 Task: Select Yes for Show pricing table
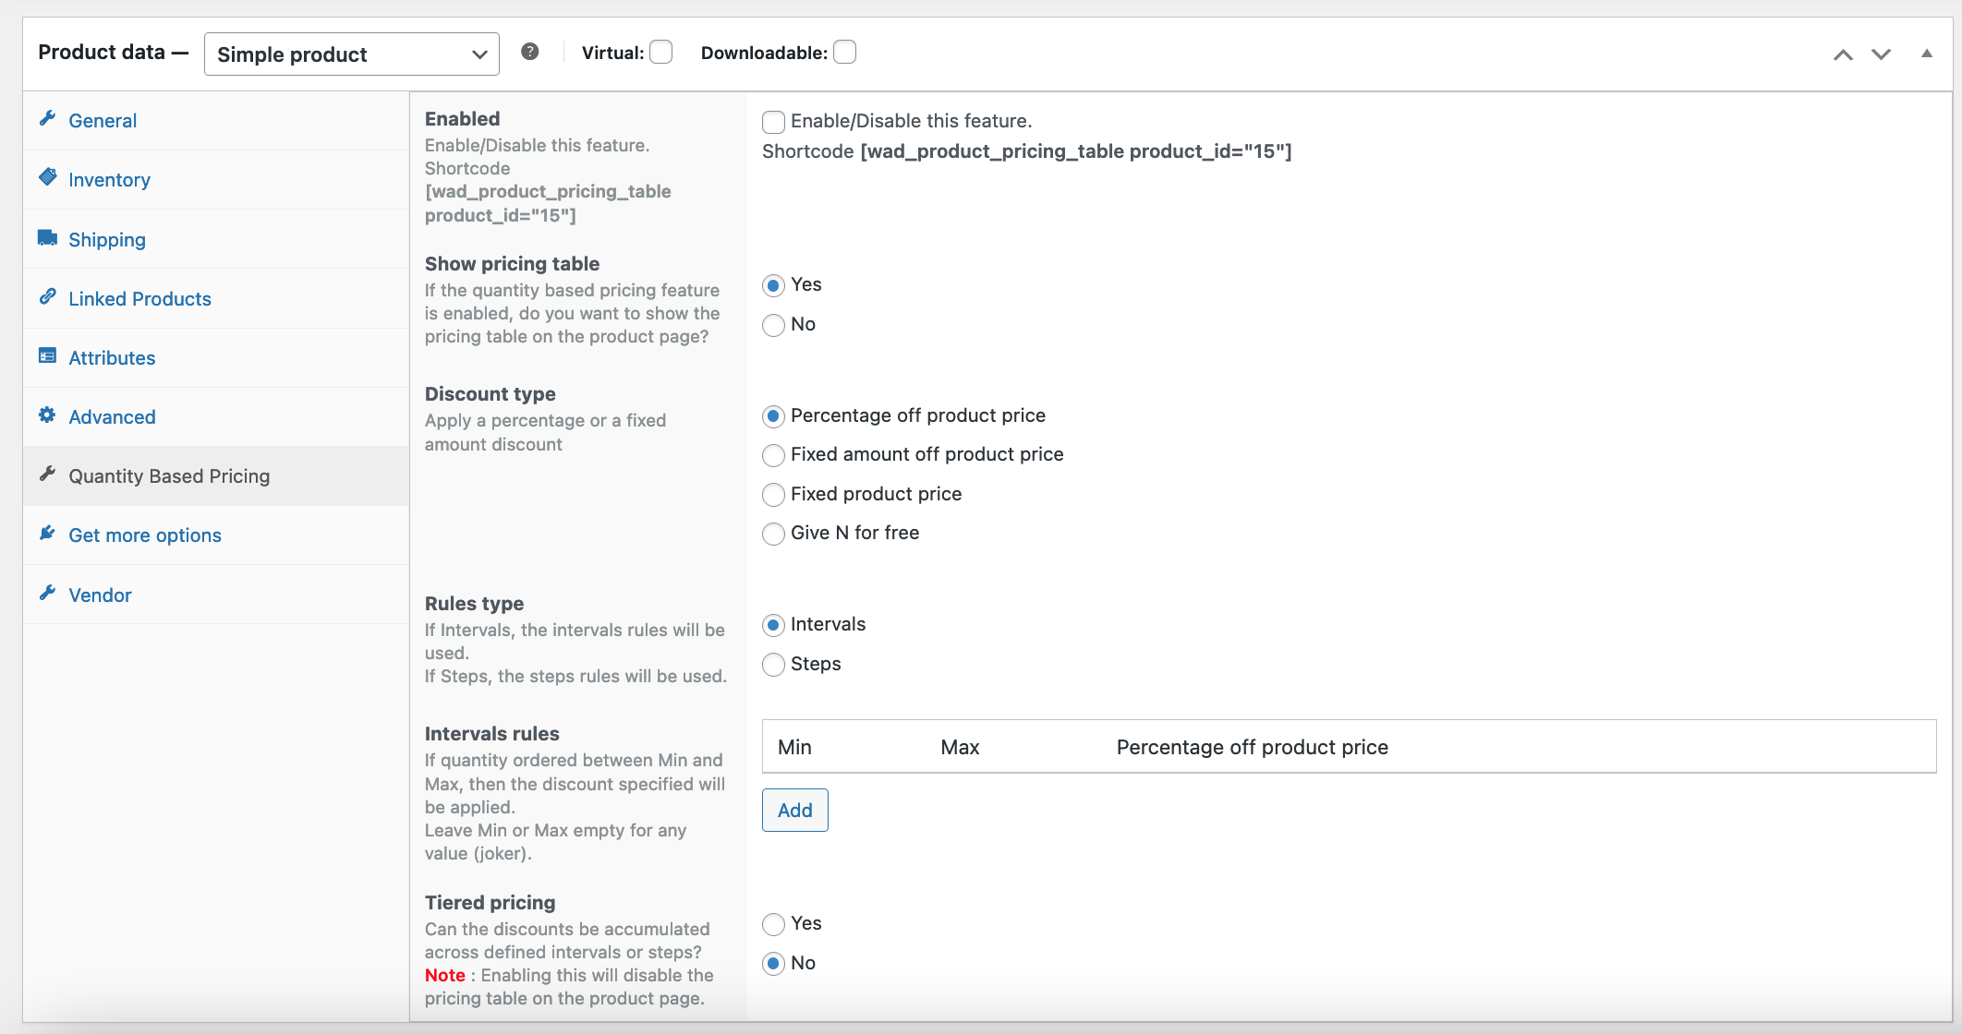pyautogui.click(x=773, y=285)
